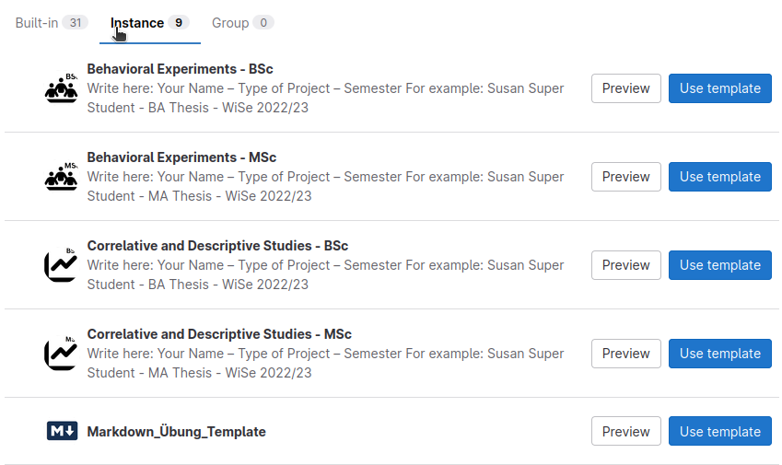Screen dimensions: 782x465
Task: Preview the Markdown_Übung_Template
Action: [x=626, y=431]
